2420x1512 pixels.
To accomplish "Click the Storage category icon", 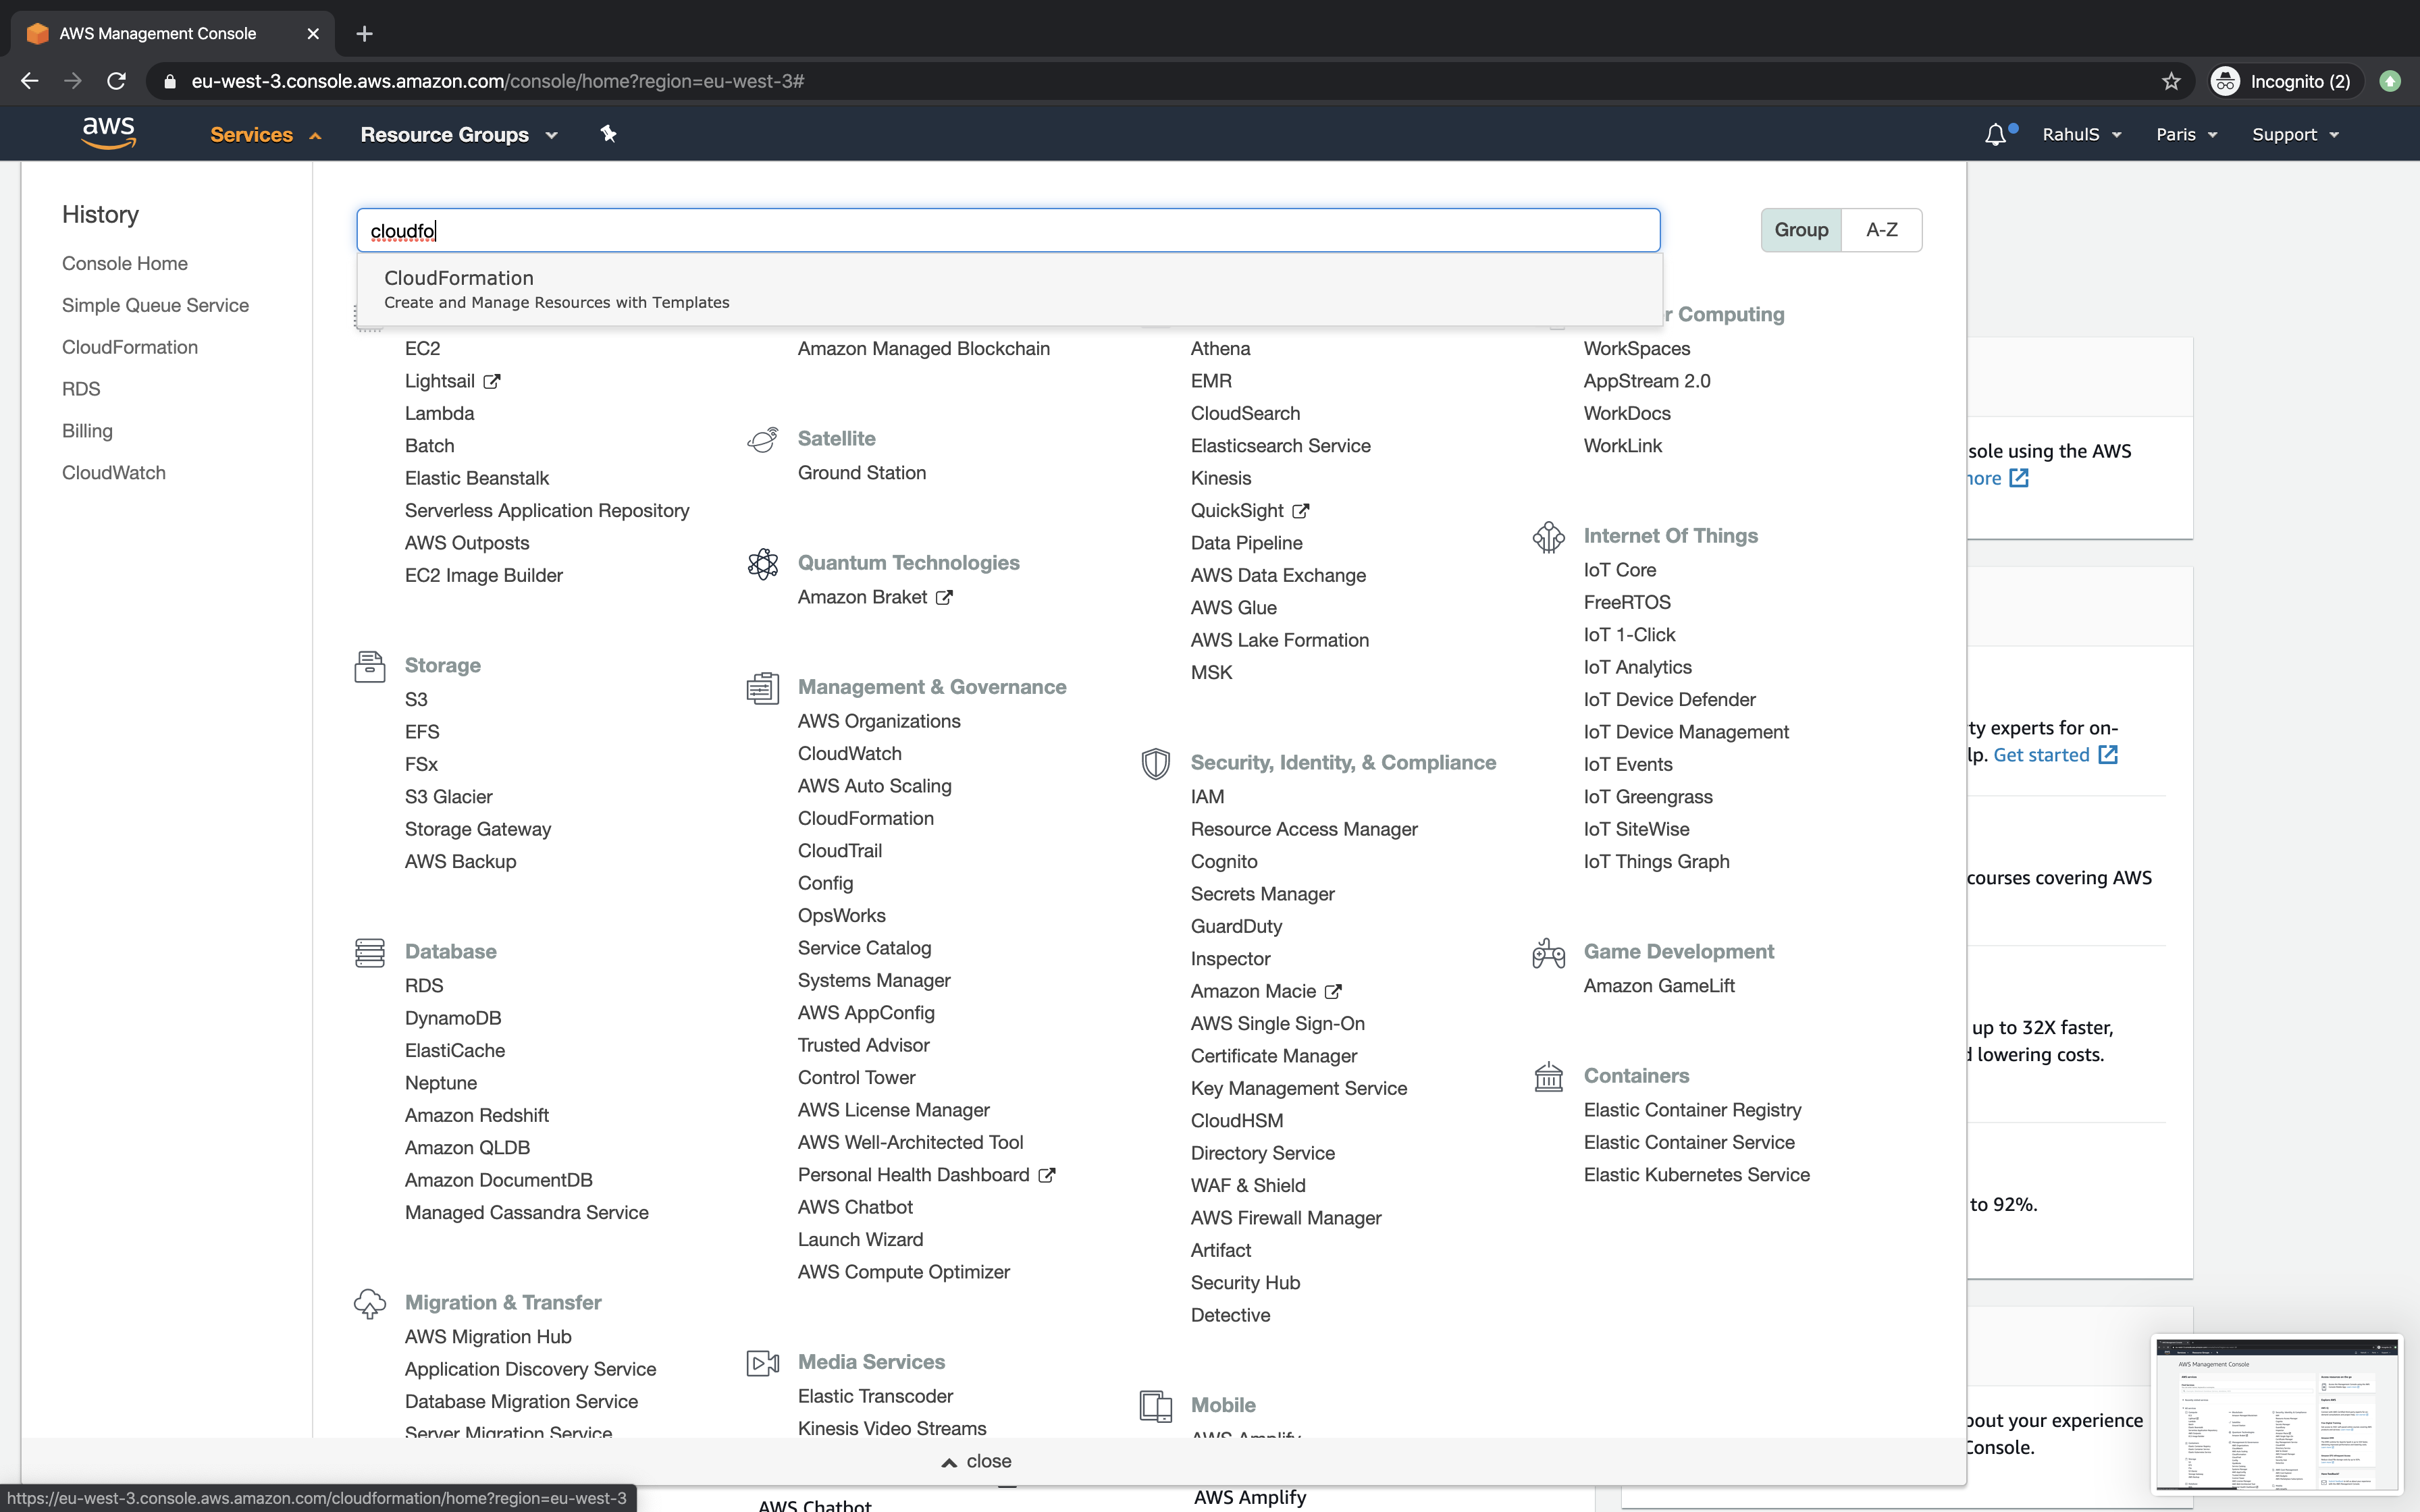I will 369,666.
